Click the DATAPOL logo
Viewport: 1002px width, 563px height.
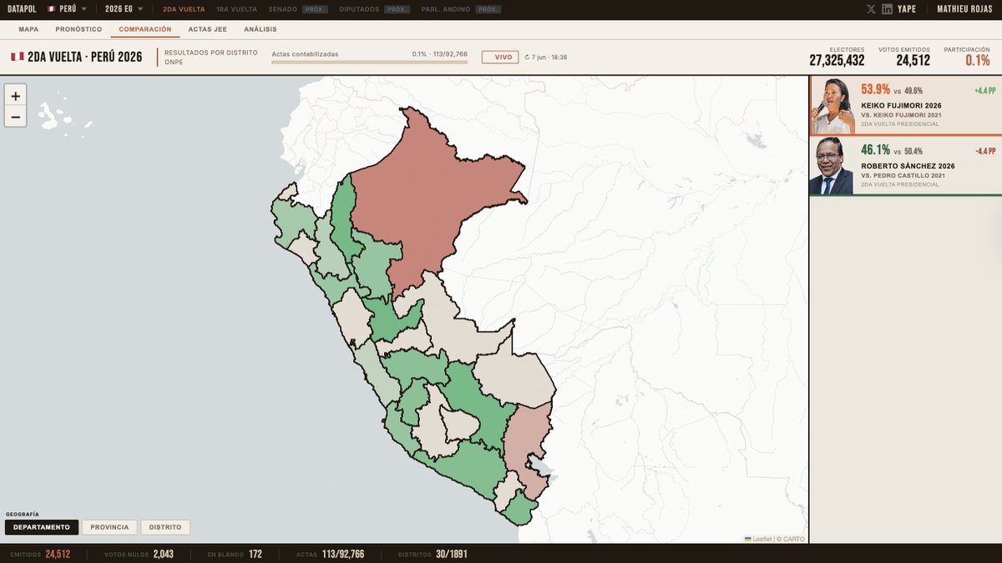click(x=23, y=9)
